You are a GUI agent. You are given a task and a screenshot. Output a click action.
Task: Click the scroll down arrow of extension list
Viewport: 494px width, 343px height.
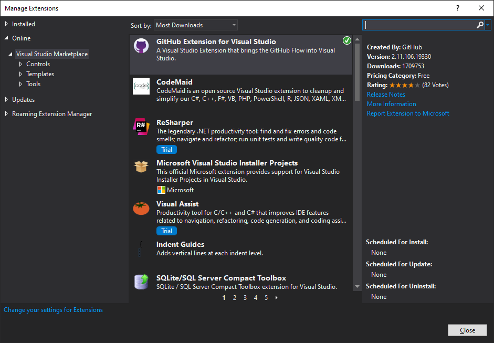click(357, 287)
